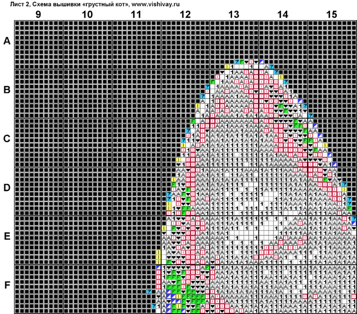
Task: Click the column header number 11
Action: (x=136, y=15)
